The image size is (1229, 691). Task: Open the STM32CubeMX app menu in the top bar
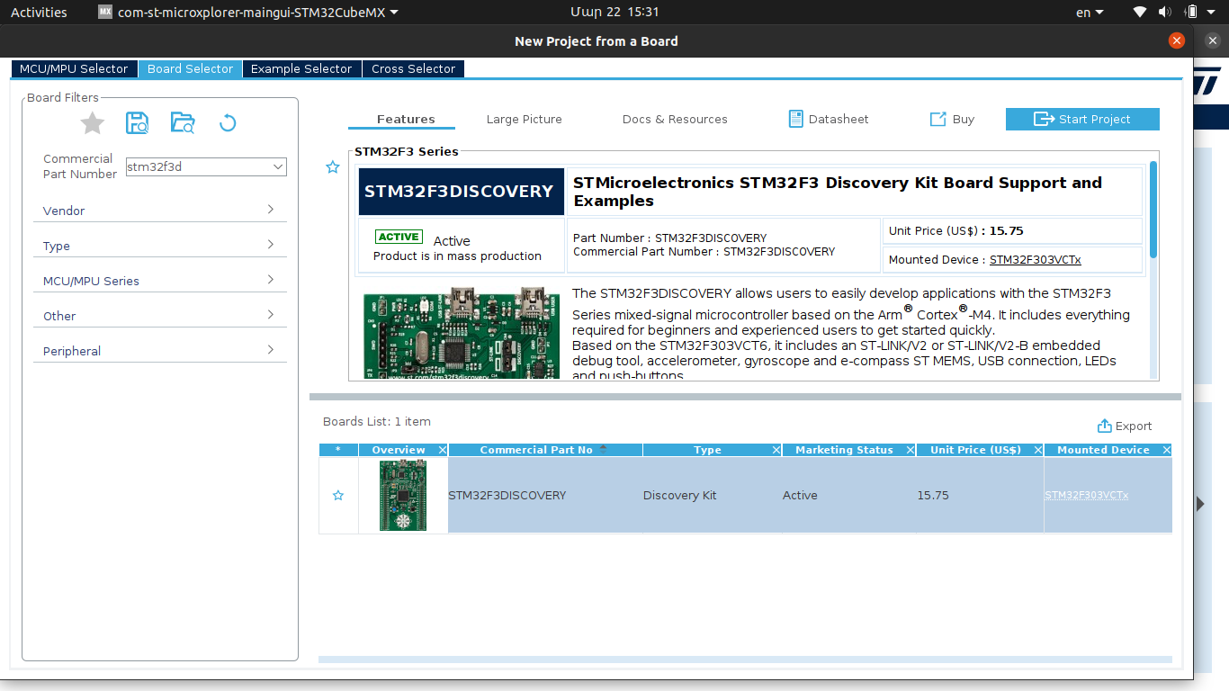248,13
